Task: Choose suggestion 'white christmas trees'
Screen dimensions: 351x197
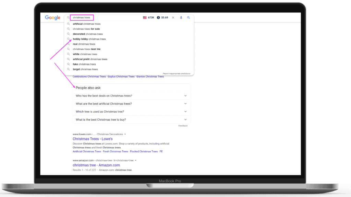Action: 85,54
